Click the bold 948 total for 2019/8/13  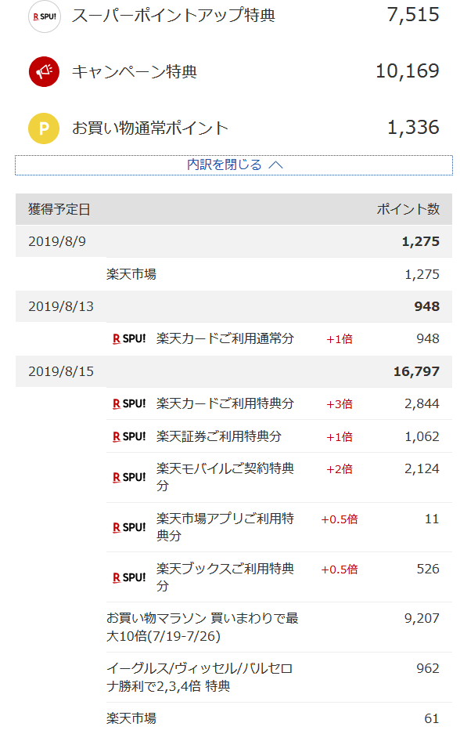click(427, 306)
